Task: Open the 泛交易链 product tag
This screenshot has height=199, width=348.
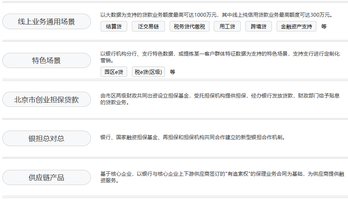Action: pos(148,26)
